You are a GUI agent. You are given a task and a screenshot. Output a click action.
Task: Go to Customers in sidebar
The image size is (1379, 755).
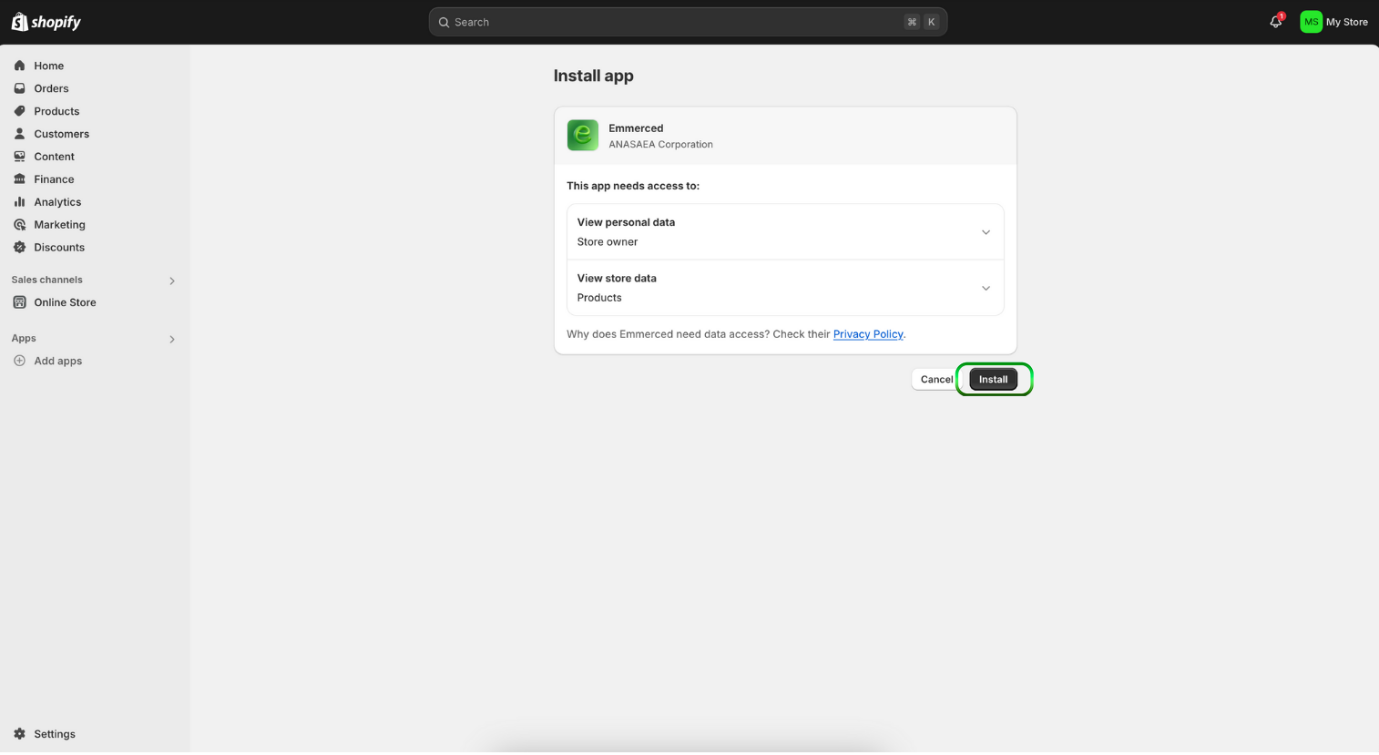click(61, 134)
